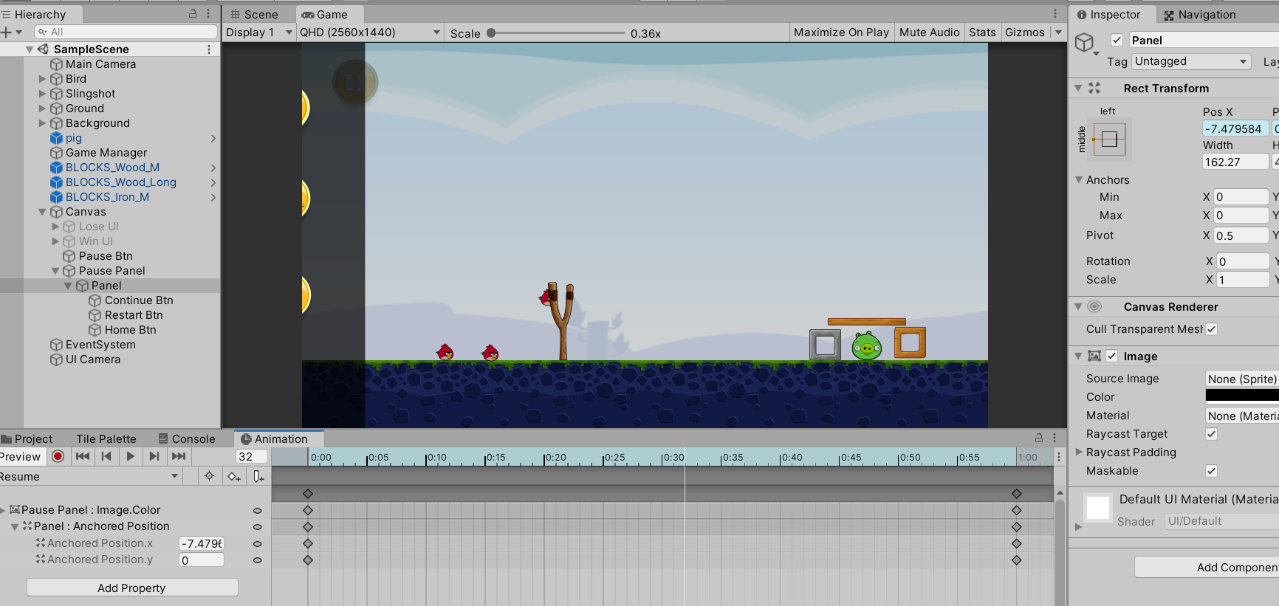Step to next keyframe

tap(154, 456)
